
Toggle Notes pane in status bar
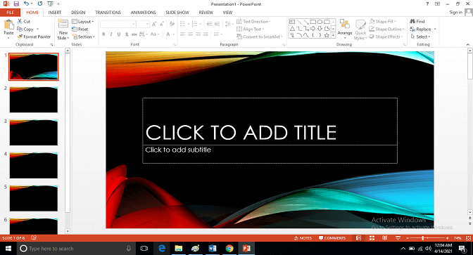[x=303, y=238]
